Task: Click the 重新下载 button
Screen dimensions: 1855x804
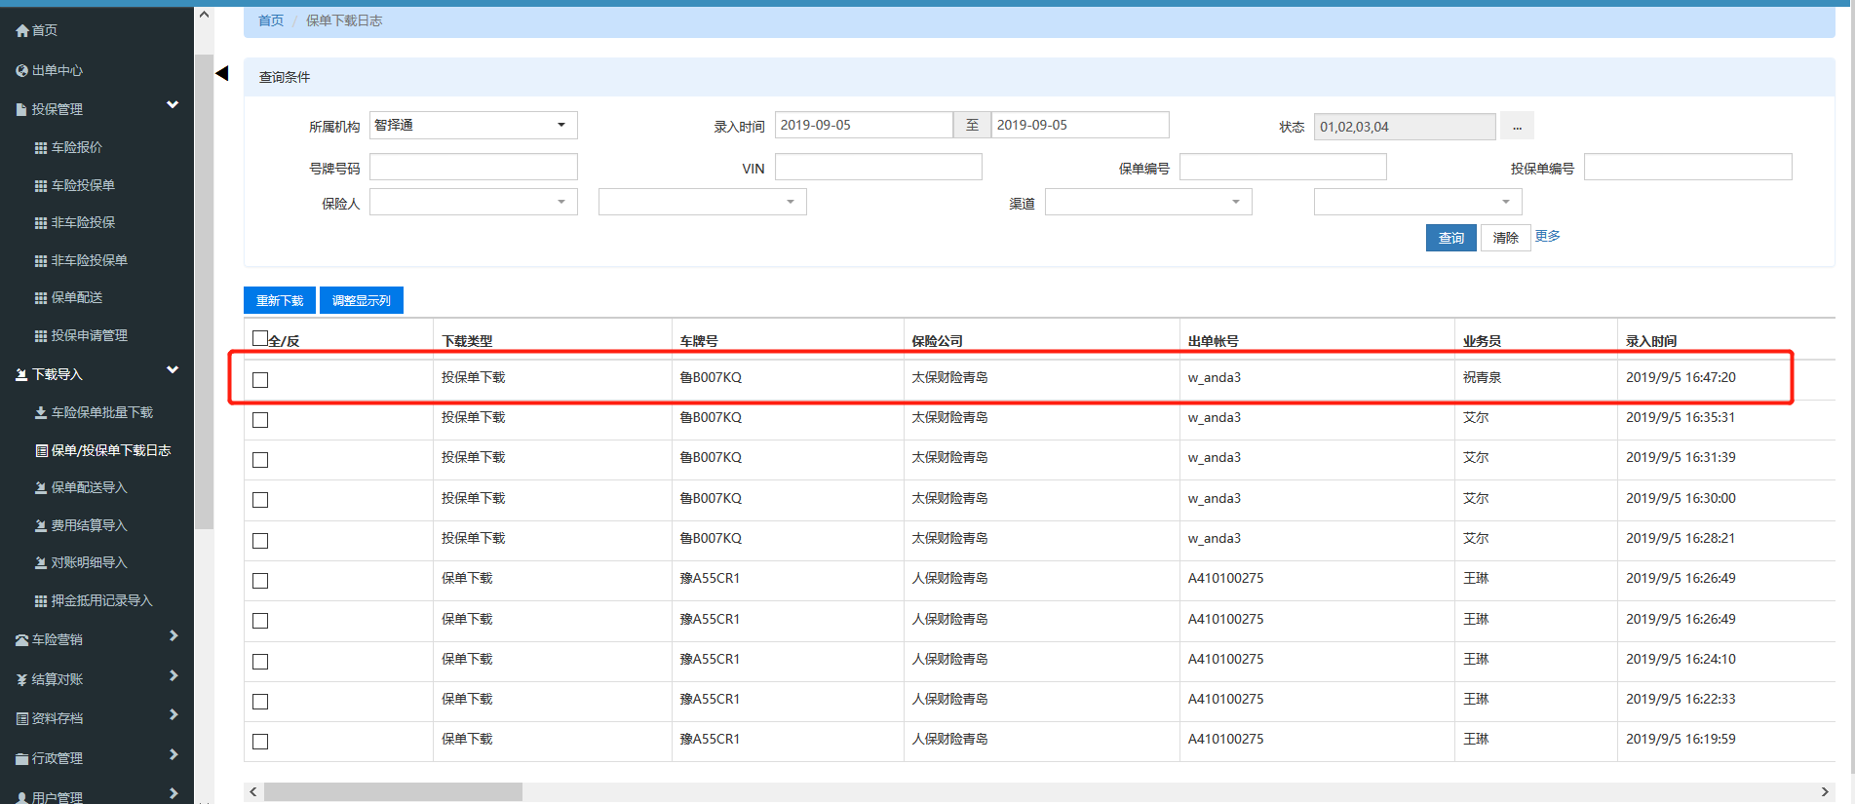Action: click(x=280, y=300)
